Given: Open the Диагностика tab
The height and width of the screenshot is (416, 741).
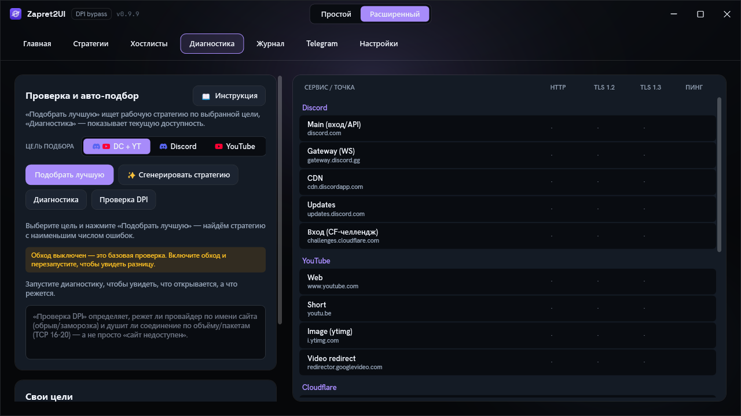Looking at the screenshot, I should (x=212, y=43).
